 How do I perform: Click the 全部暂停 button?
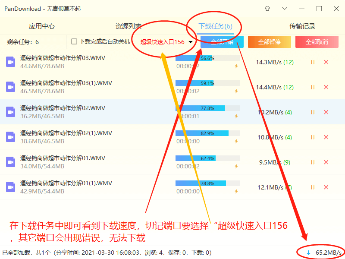270,42
